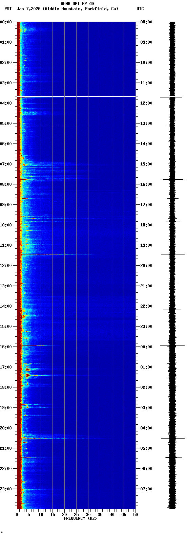Click the seismogram spike near 11:25 PST

pos(172,254)
